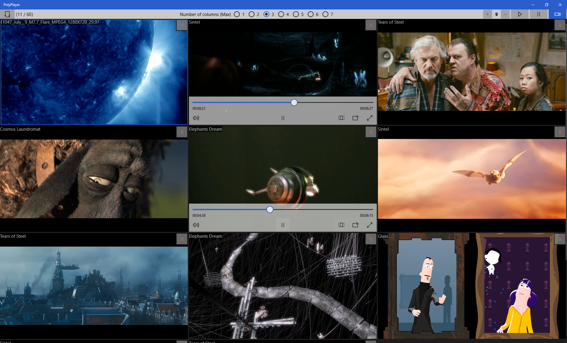
Task: Select 5 columns maximum radio button
Action: coord(296,14)
